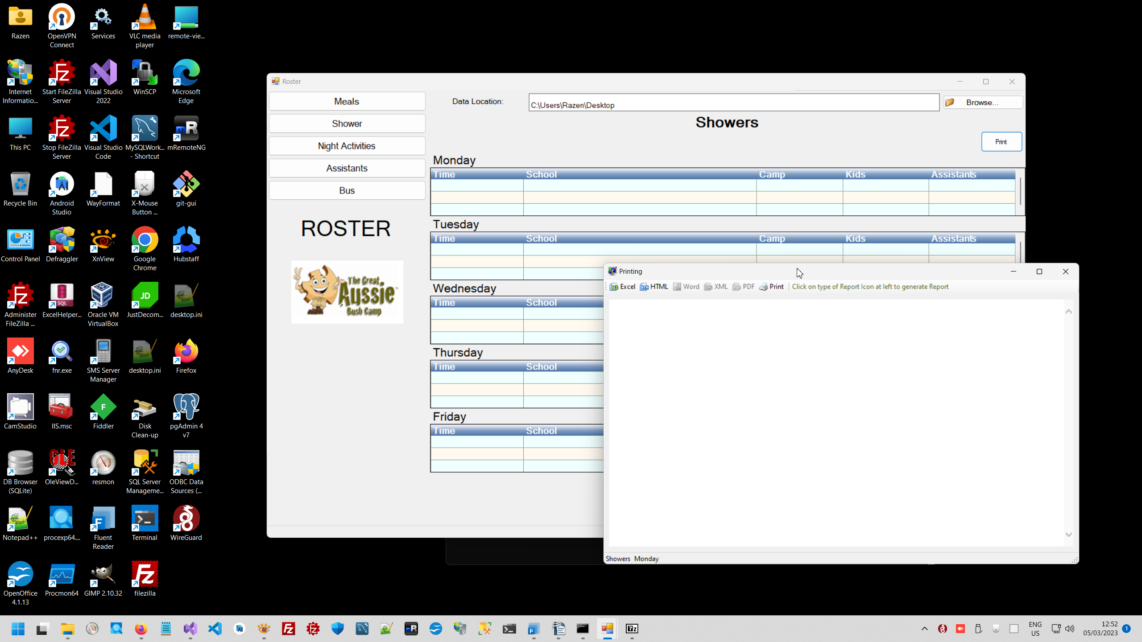
Task: Click the Assistants menu button
Action: 347,168
